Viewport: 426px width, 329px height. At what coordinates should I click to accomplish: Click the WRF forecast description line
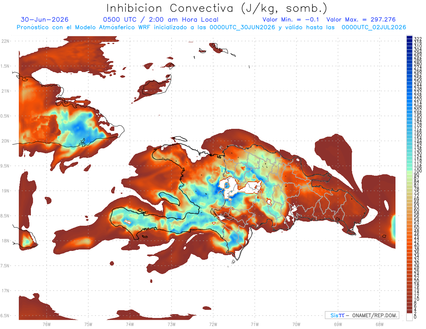212,27
